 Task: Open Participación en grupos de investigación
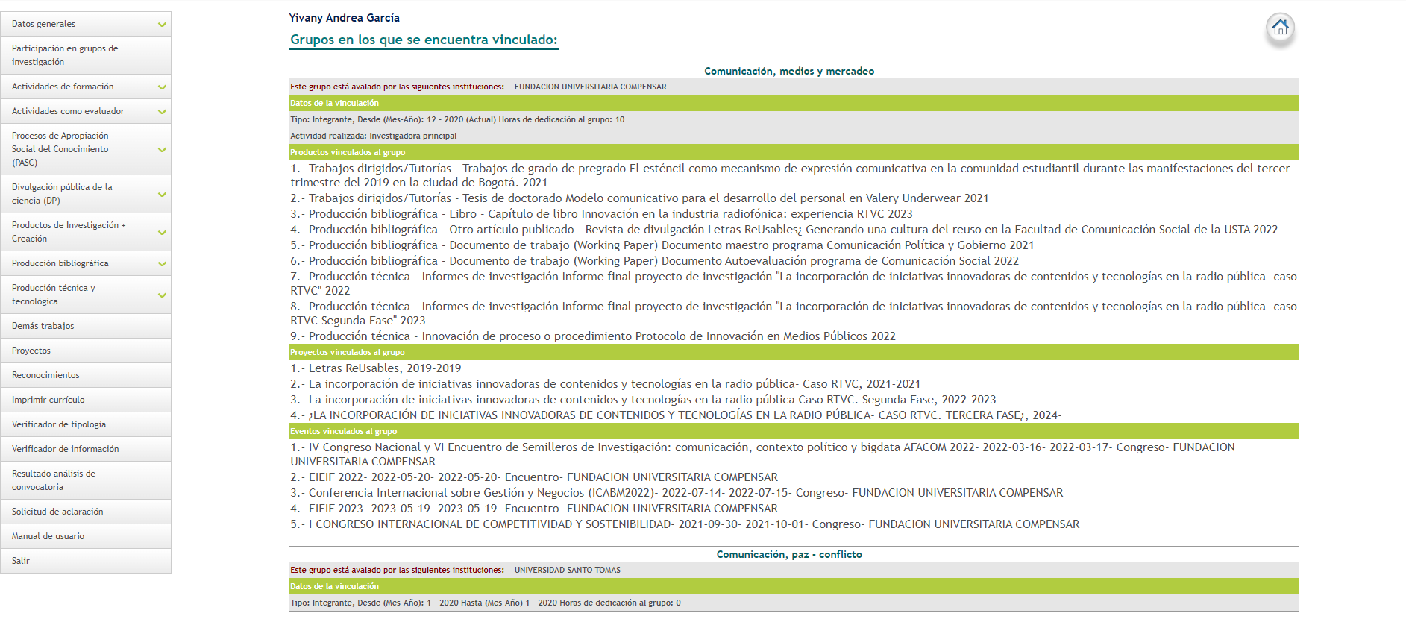65,55
